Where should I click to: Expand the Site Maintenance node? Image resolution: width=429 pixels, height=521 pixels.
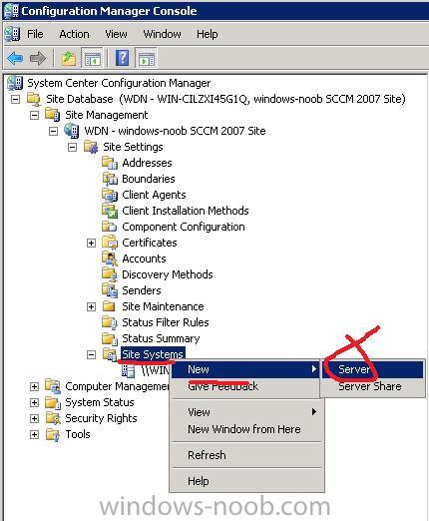[91, 306]
